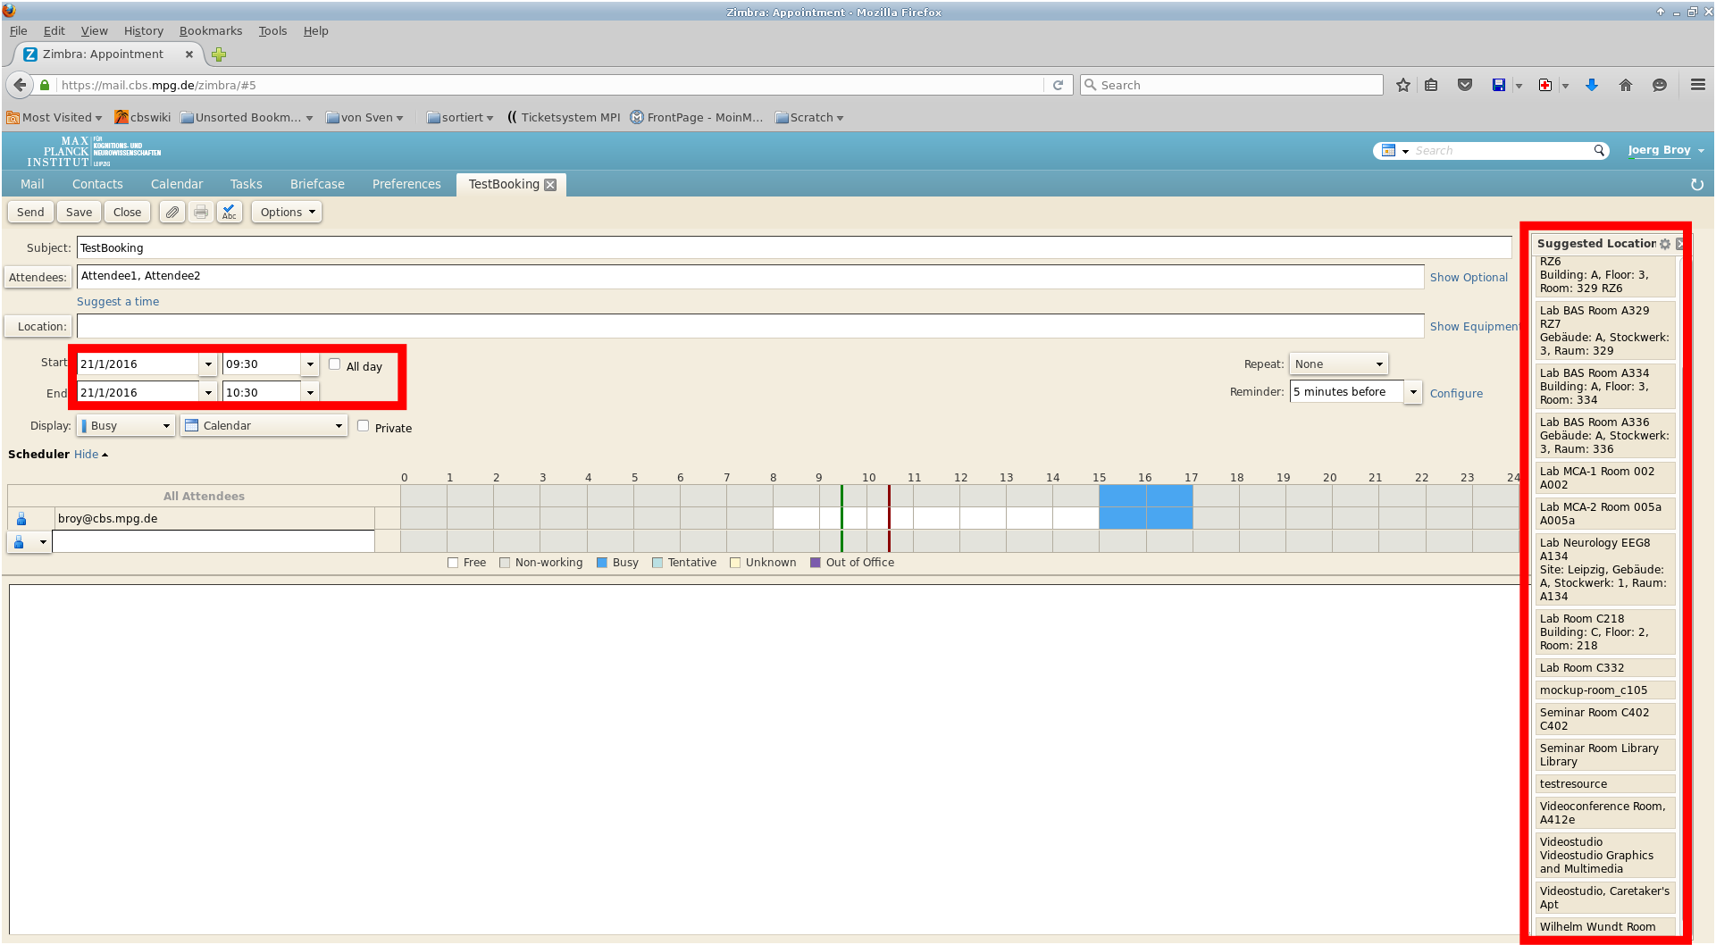1716x945 pixels.
Task: Select suggested location Lab BAS Room A334
Action: pyautogui.click(x=1604, y=387)
